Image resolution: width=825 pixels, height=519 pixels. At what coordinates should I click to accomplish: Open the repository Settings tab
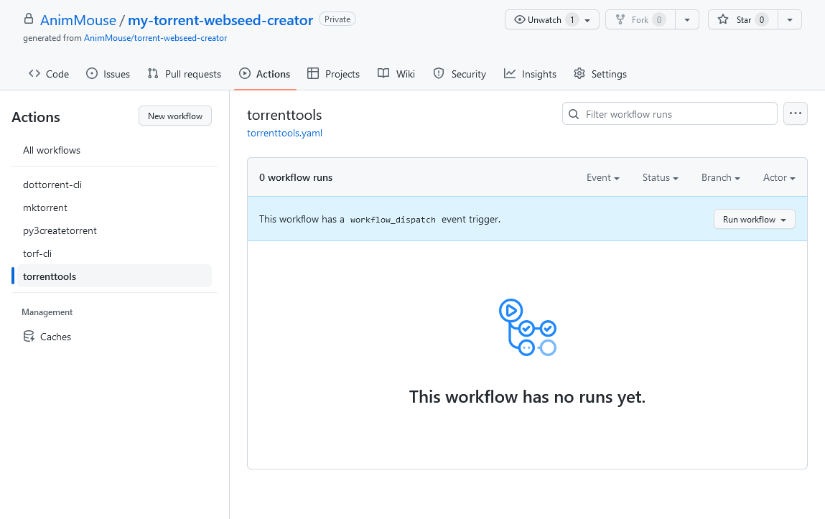600,74
